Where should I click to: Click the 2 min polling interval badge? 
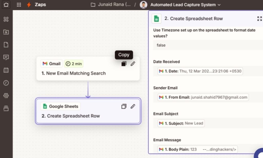point(74,64)
